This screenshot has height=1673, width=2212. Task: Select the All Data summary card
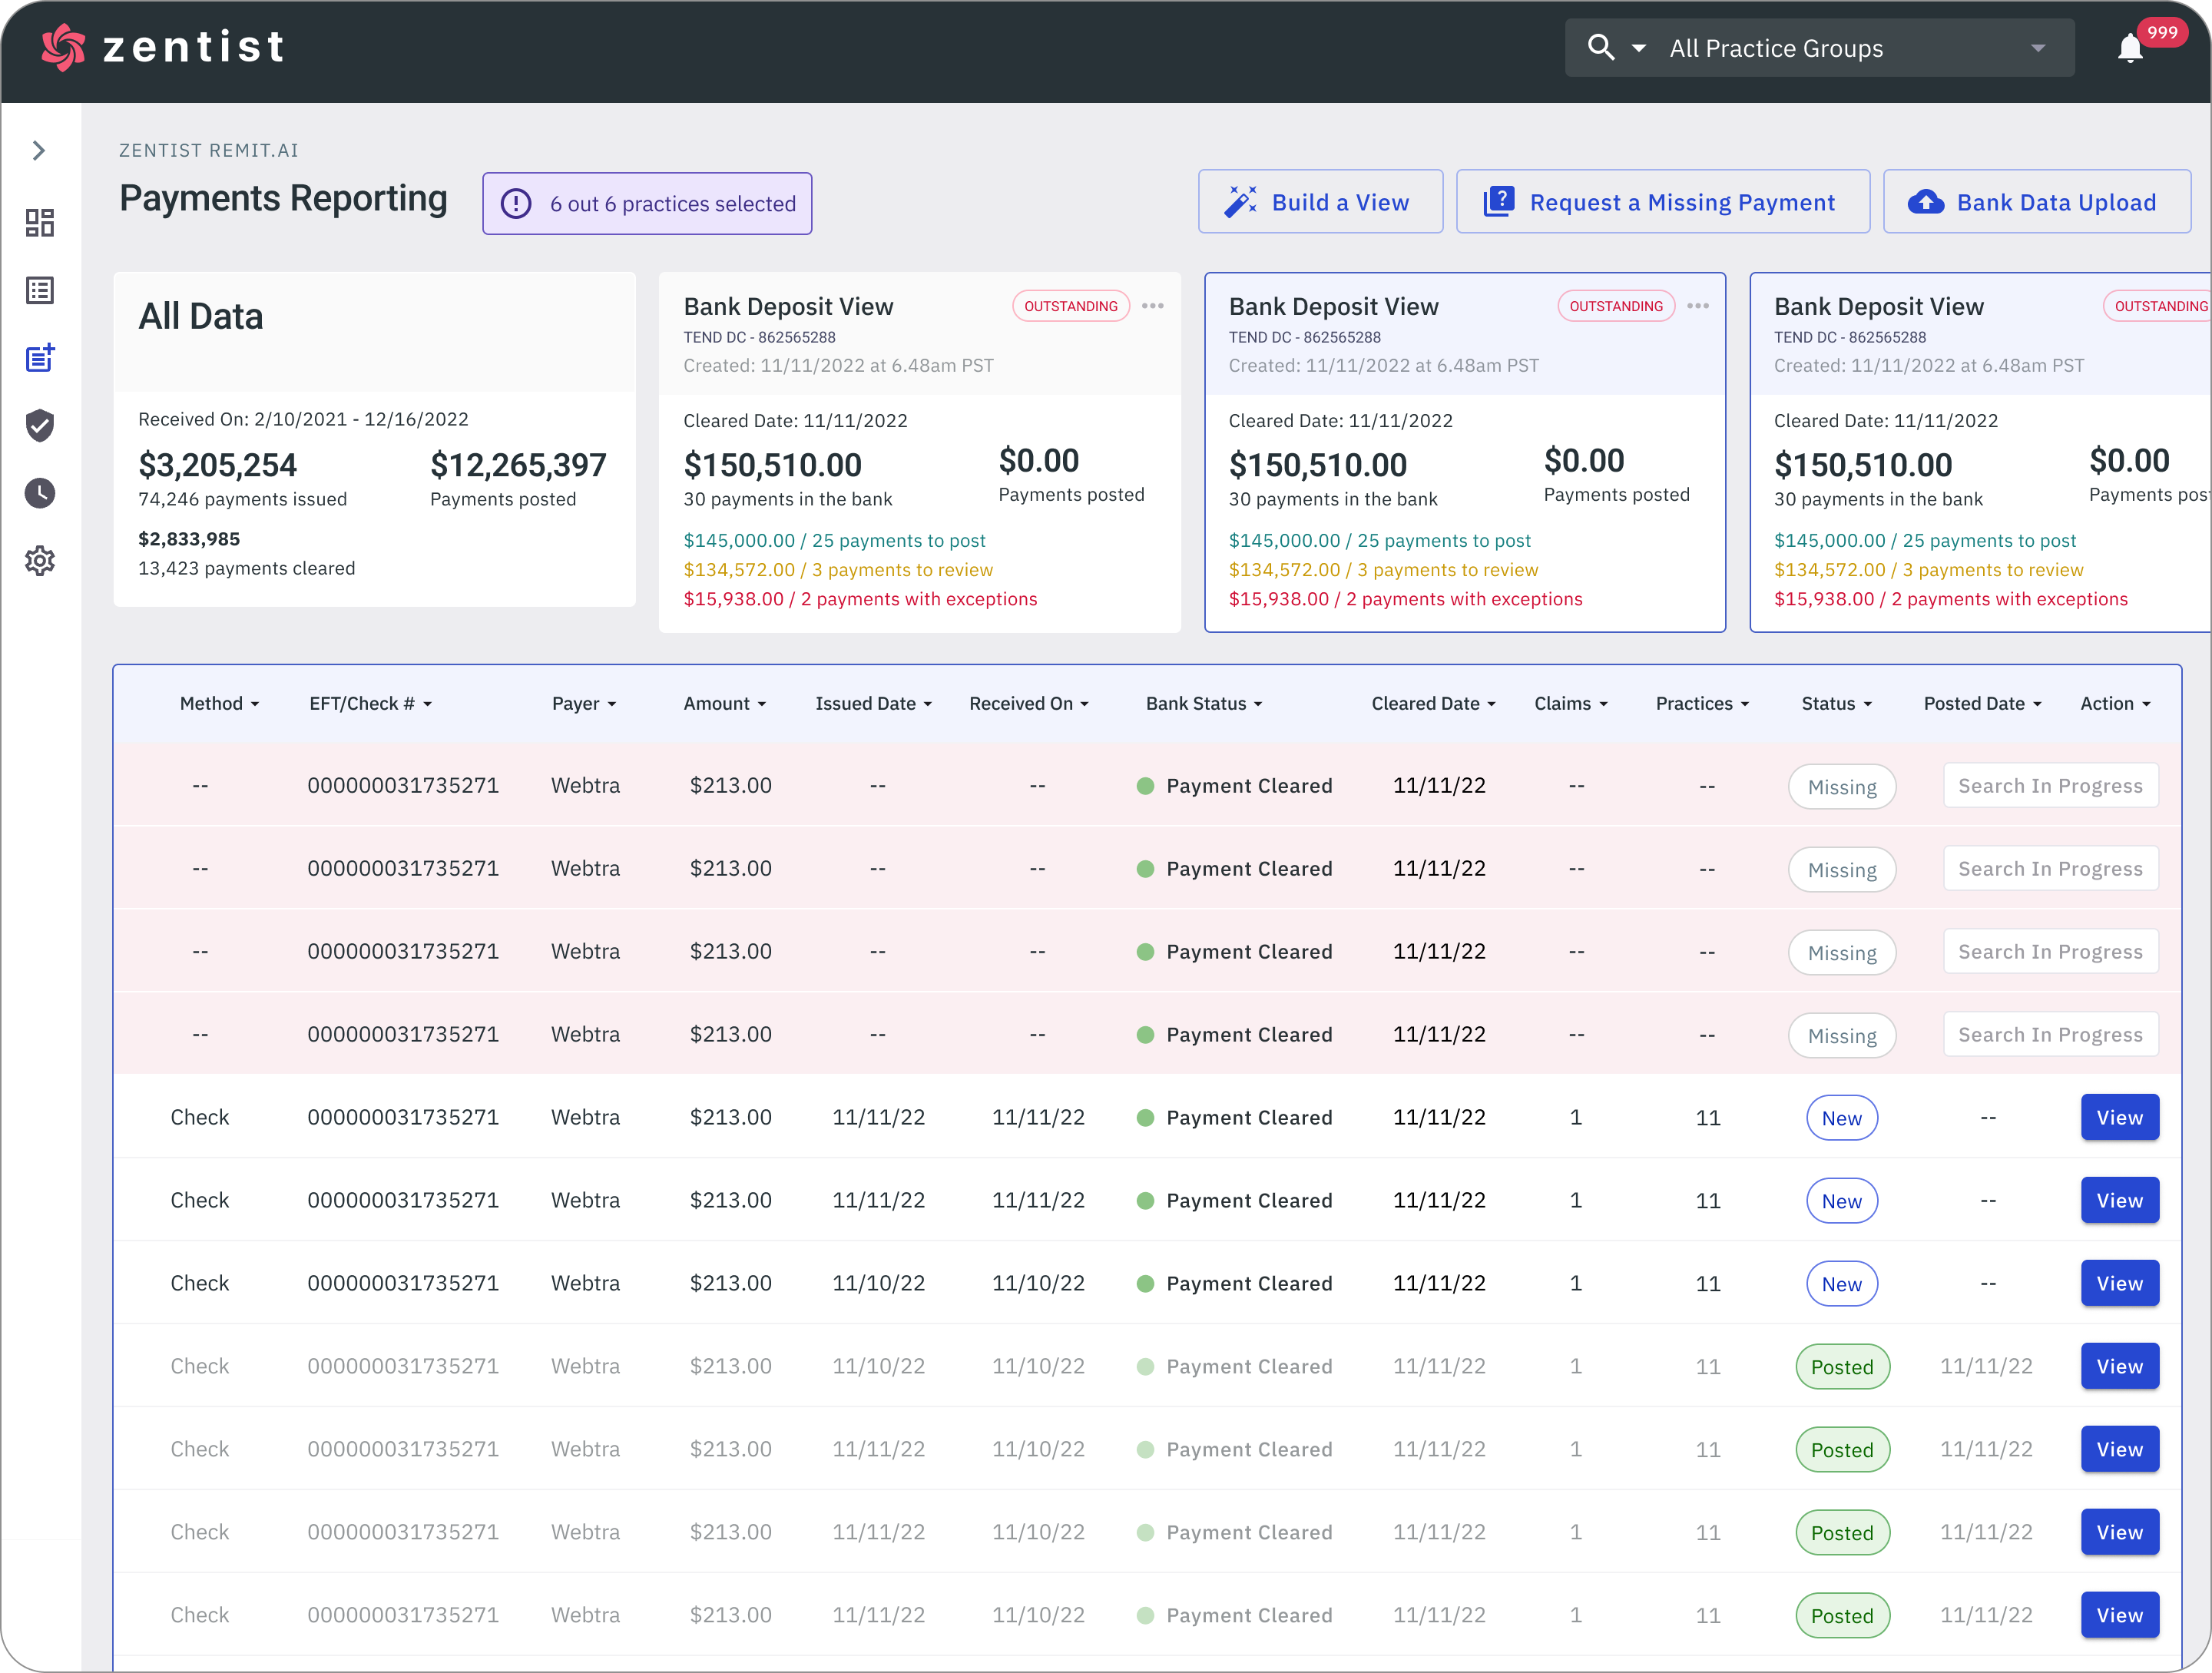374,439
